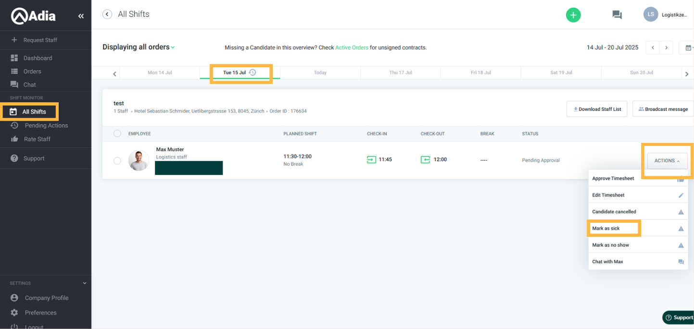Click Download Staff List button
The height and width of the screenshot is (329, 694).
(597, 109)
